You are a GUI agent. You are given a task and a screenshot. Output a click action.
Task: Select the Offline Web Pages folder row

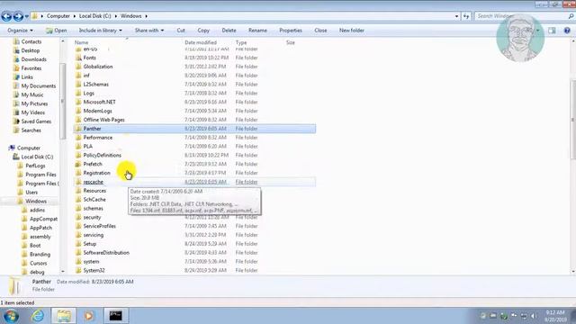click(x=194, y=120)
